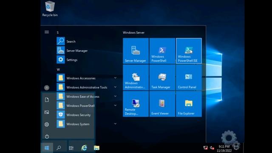The width and height of the screenshot is (272, 153).
Task: Expand the Windows Administrative Tools chevron
Action: pyautogui.click(x=115, y=87)
